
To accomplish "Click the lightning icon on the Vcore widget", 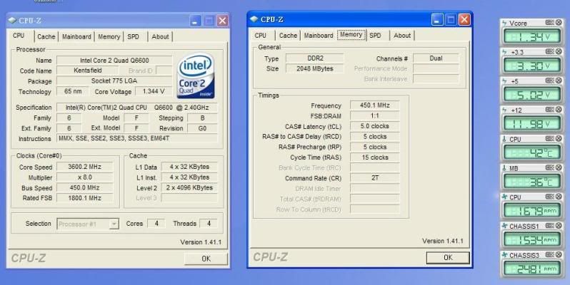I will (503, 24).
